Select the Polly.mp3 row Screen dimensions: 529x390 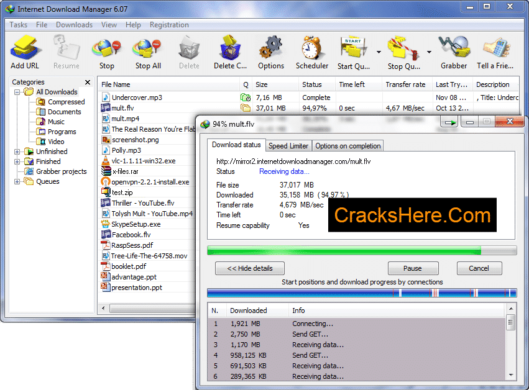pos(149,150)
